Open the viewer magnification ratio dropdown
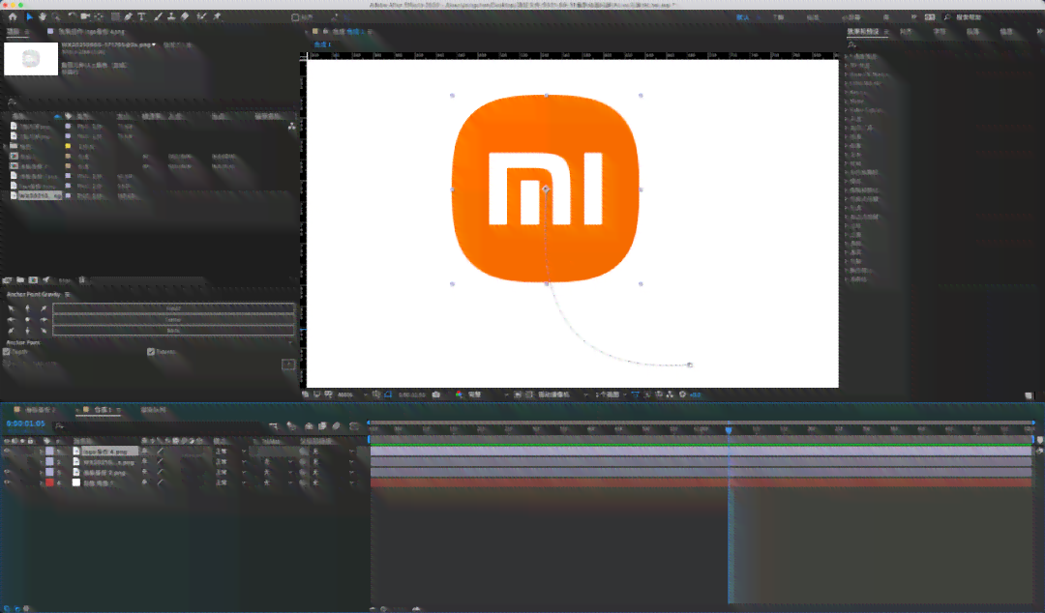Screen dimensions: 1045x613 352,394
